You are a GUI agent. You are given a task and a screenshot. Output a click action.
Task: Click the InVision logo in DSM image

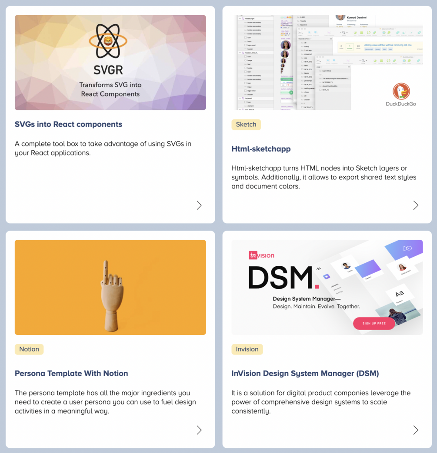(x=261, y=255)
